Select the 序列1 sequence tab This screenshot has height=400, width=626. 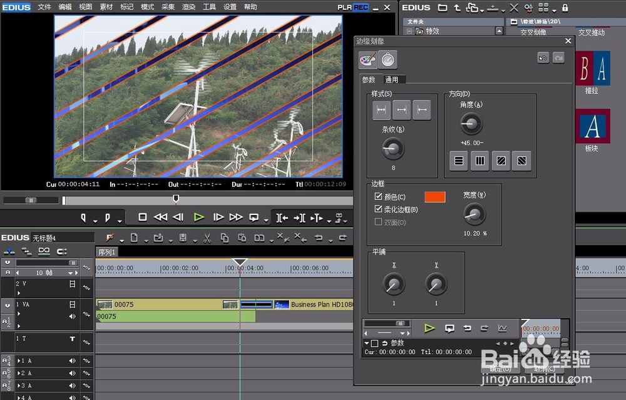(x=107, y=252)
